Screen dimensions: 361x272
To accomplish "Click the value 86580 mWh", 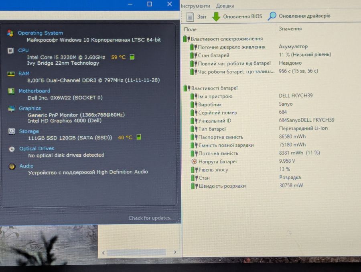I will pos(292,137).
